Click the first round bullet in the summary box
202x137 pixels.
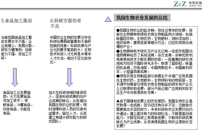[118, 30]
